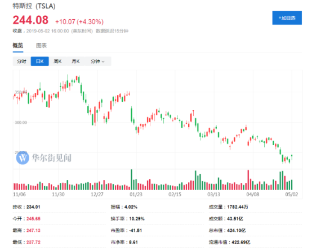Viewport: 321px width, 252px height.
Task: Click the 最高 value 247.13
Action: [x=33, y=231]
